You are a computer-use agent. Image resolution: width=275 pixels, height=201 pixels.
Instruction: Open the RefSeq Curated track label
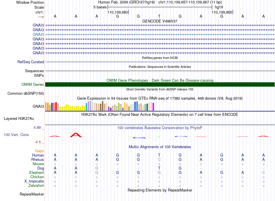click(31, 62)
